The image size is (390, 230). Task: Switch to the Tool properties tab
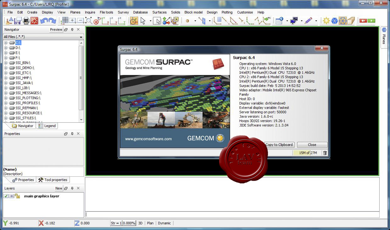point(53,180)
